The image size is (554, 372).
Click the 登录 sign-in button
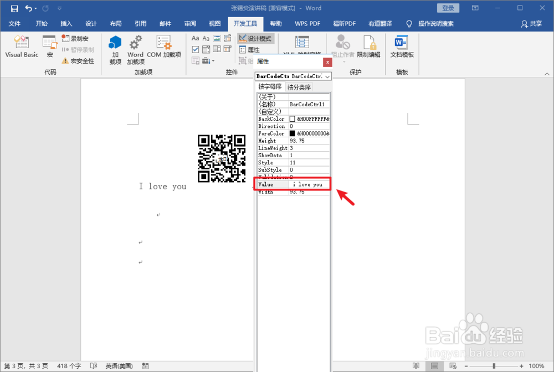[x=448, y=8]
